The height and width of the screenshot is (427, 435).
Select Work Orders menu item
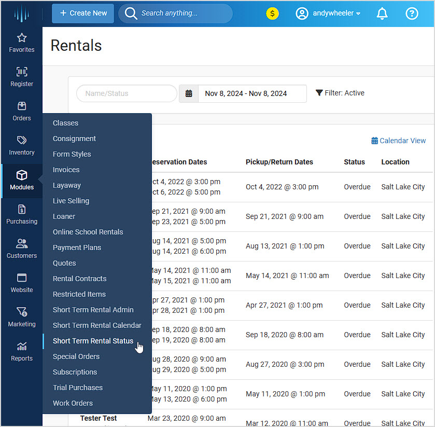73,403
